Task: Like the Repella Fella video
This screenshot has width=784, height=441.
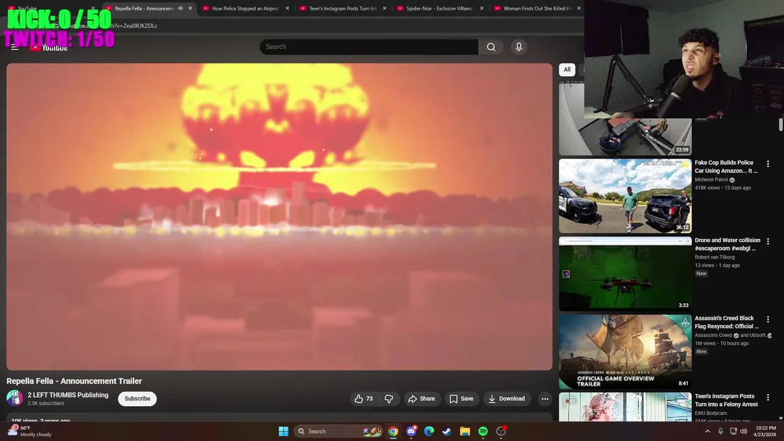Action: (363, 399)
